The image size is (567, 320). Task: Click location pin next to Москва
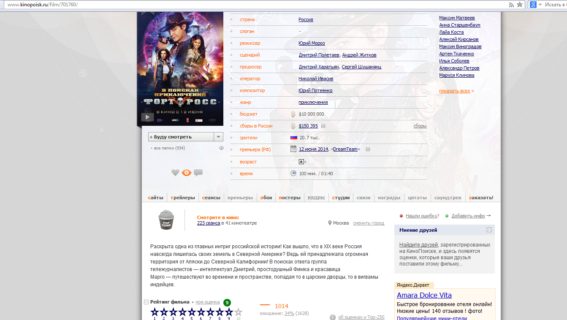coord(330,223)
